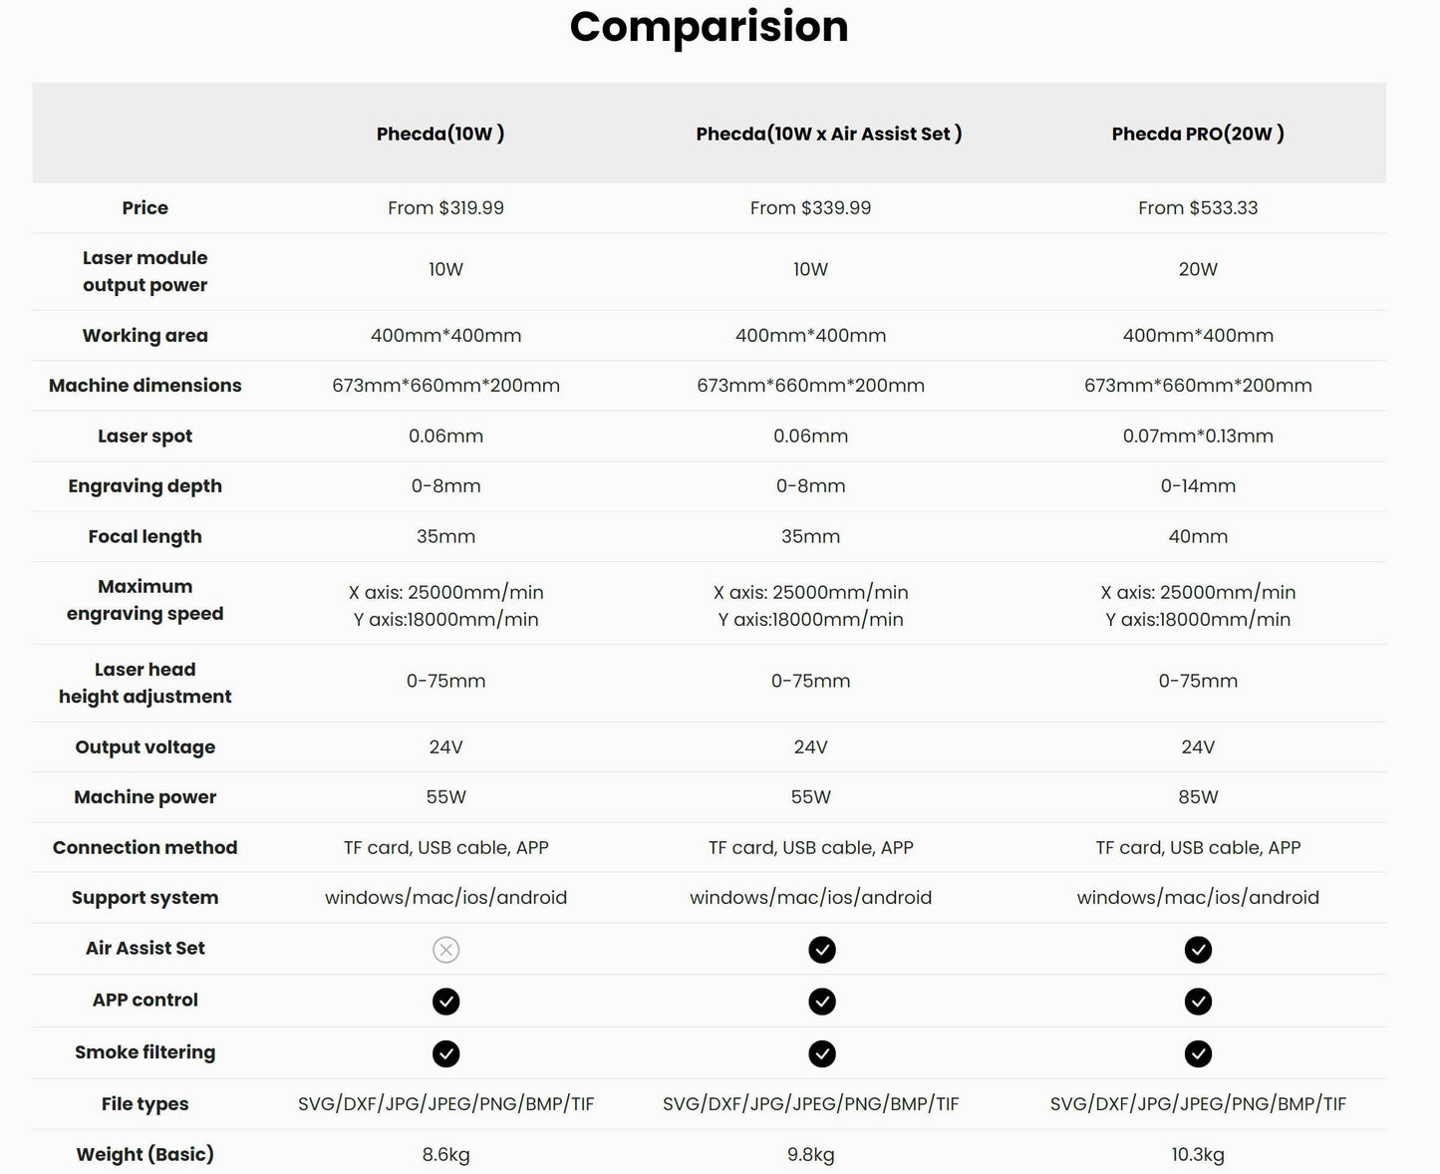Viewport: 1440px width, 1174px height.
Task: Select the Phecda PRO(20W) column header
Action: pos(1198,134)
